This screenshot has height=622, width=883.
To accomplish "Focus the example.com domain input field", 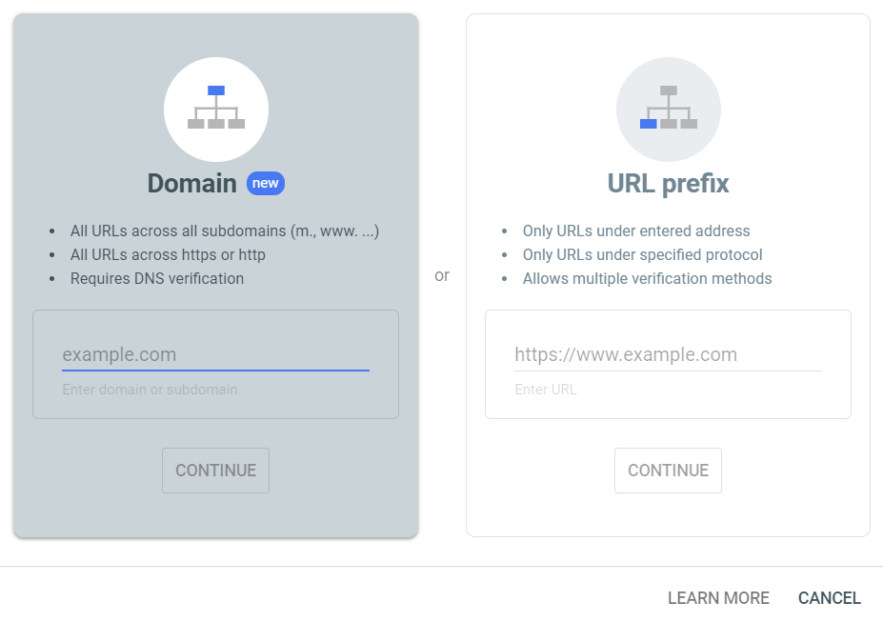I will coord(215,354).
